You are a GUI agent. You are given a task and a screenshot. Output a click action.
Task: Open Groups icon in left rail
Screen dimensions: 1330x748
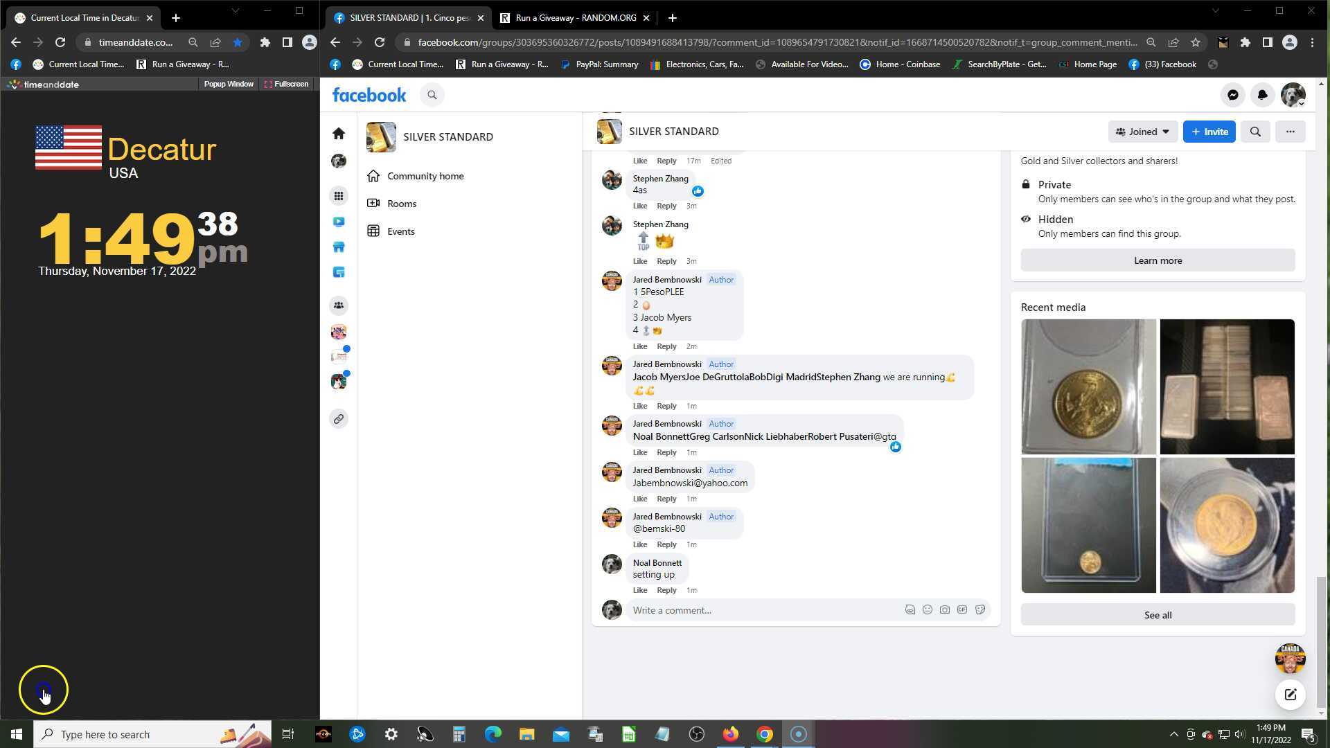(x=339, y=305)
